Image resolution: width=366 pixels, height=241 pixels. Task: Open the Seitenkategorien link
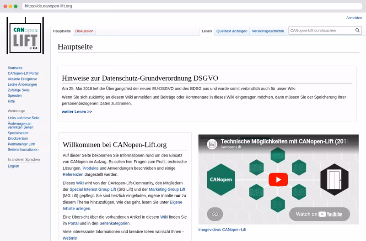114,223
